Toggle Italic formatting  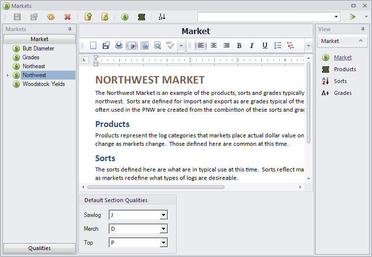coord(252,45)
